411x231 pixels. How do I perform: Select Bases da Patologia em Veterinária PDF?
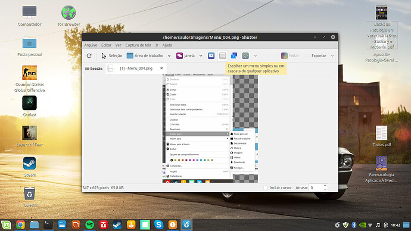382,27
